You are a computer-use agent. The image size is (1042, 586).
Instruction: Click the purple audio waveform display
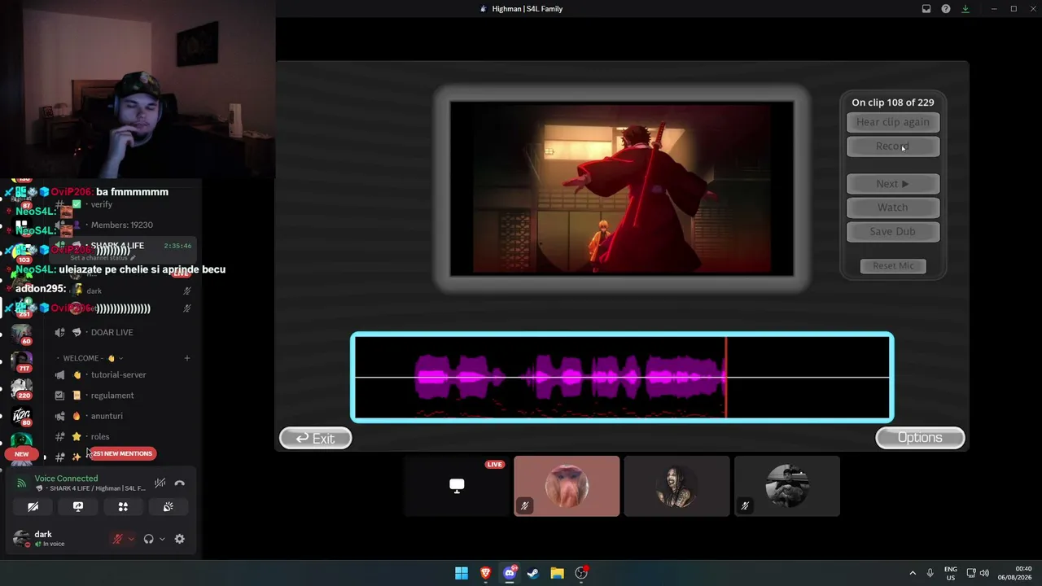[x=622, y=378]
